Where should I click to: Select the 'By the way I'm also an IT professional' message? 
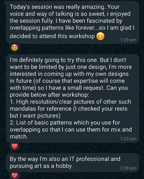73,163
